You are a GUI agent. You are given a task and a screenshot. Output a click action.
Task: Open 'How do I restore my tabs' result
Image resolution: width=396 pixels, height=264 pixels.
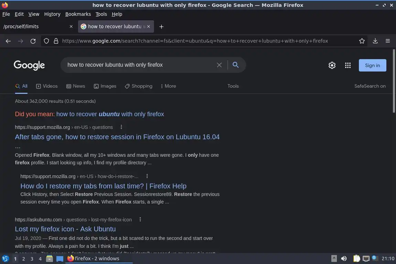coord(103,186)
